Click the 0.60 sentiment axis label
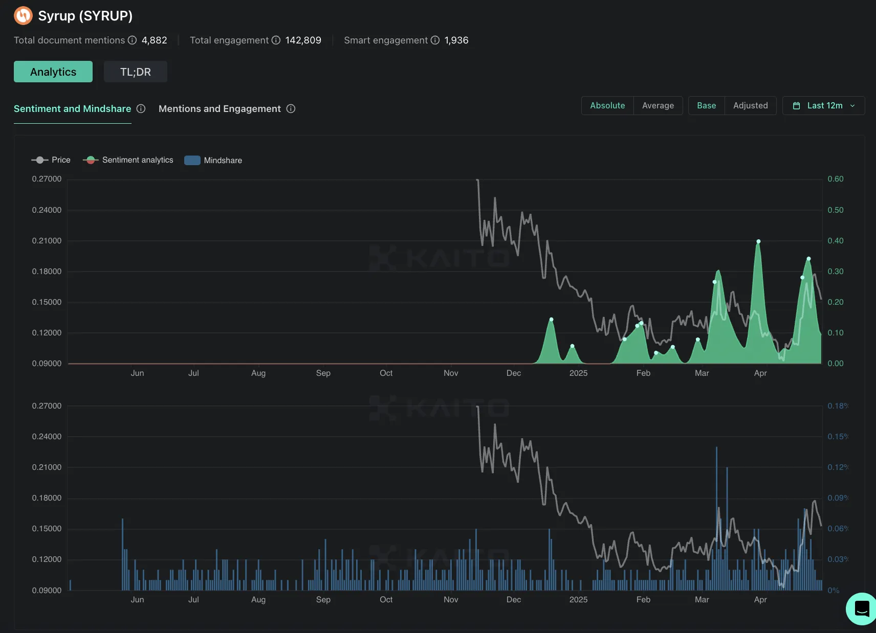Viewport: 876px width, 633px height. tap(836, 179)
